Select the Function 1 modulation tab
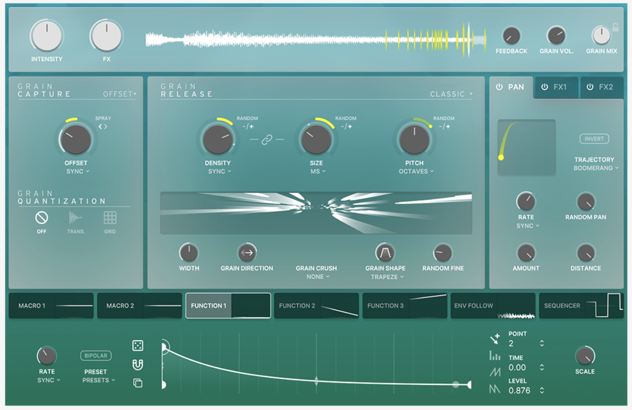This screenshot has height=410, width=632. coord(228,306)
